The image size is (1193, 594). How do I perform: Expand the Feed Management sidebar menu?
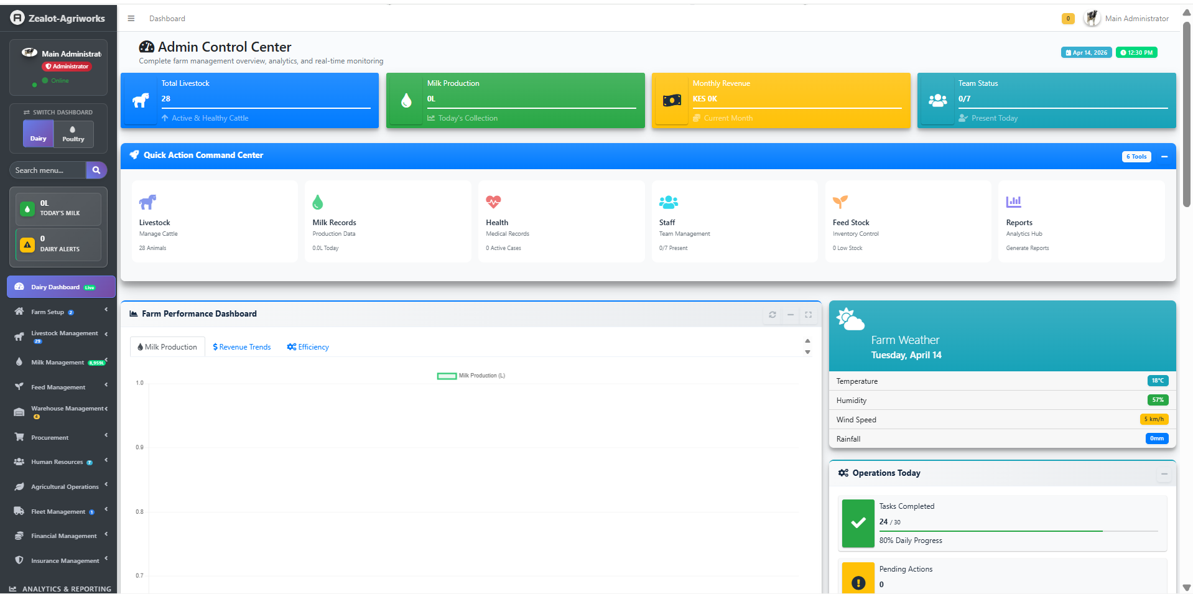(x=58, y=387)
